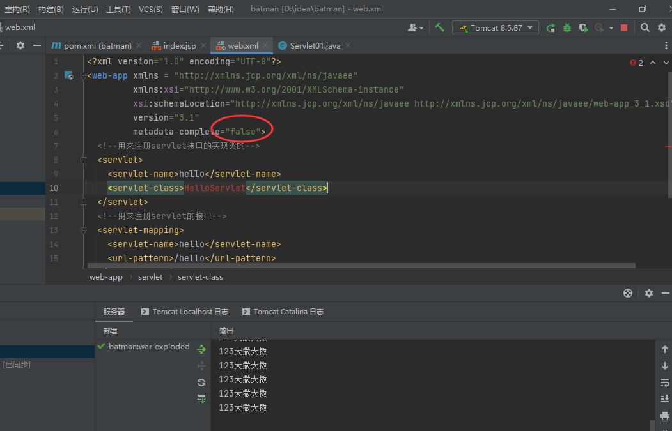The image size is (672, 431).
Task: Switch to the Servlet01.java tab
Action: click(x=315, y=46)
